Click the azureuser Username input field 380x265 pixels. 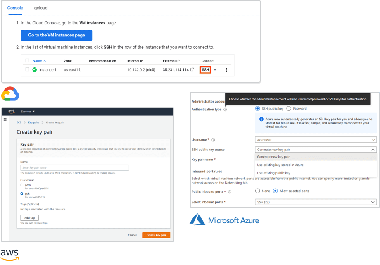click(316, 140)
